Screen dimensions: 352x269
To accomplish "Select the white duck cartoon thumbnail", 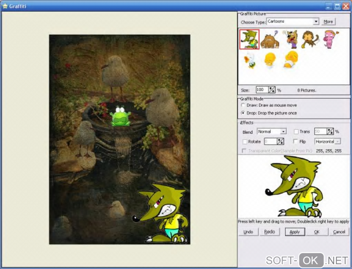I will (250, 60).
